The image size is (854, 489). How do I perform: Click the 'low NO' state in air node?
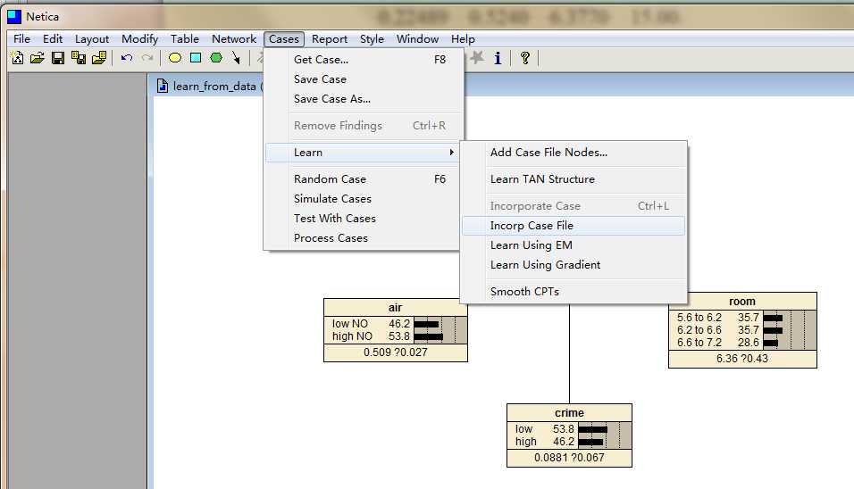(350, 324)
